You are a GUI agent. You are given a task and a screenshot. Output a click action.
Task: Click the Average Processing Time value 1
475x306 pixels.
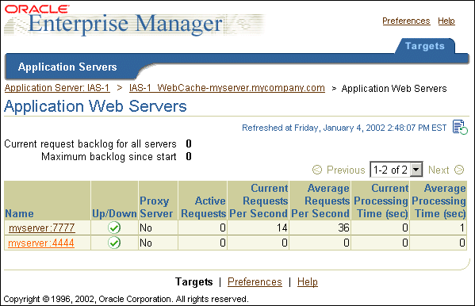(462, 228)
